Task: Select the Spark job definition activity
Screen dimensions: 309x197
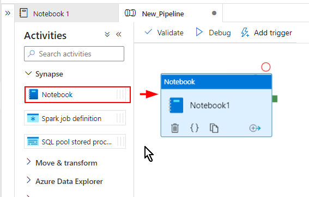Action: pyautogui.click(x=75, y=118)
